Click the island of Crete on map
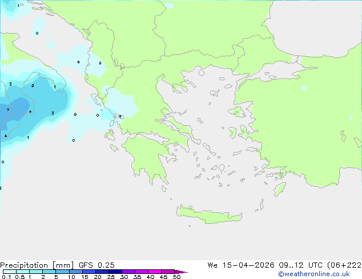The width and height of the screenshot is (362, 279). [209, 215]
